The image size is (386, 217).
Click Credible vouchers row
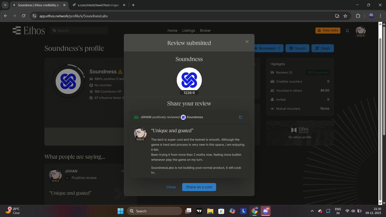click(x=300, y=82)
